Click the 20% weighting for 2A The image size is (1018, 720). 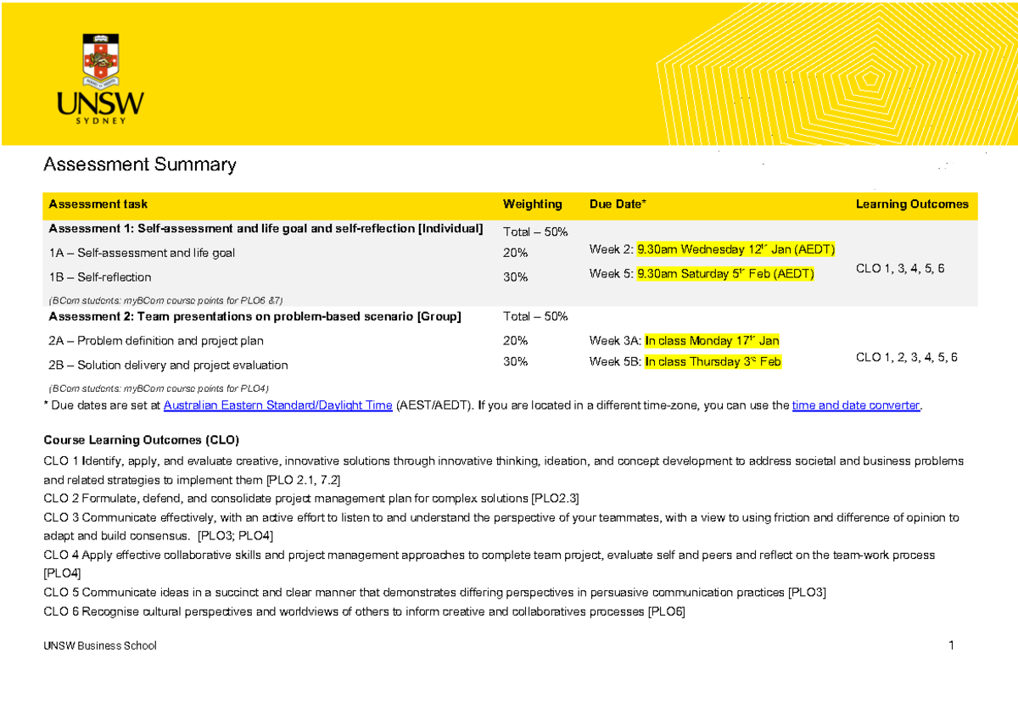515,341
